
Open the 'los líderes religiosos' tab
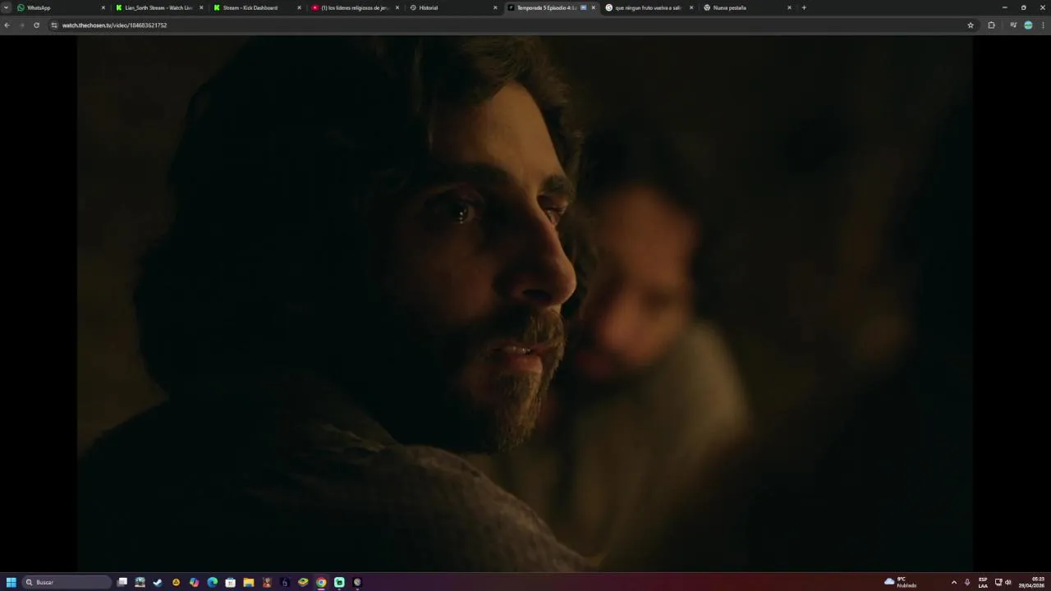(x=355, y=7)
